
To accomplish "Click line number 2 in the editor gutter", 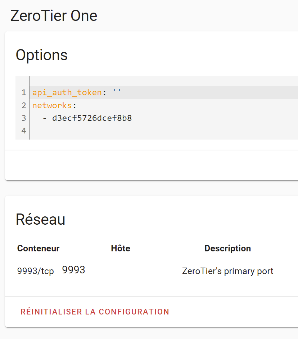I will pyautogui.click(x=24, y=105).
